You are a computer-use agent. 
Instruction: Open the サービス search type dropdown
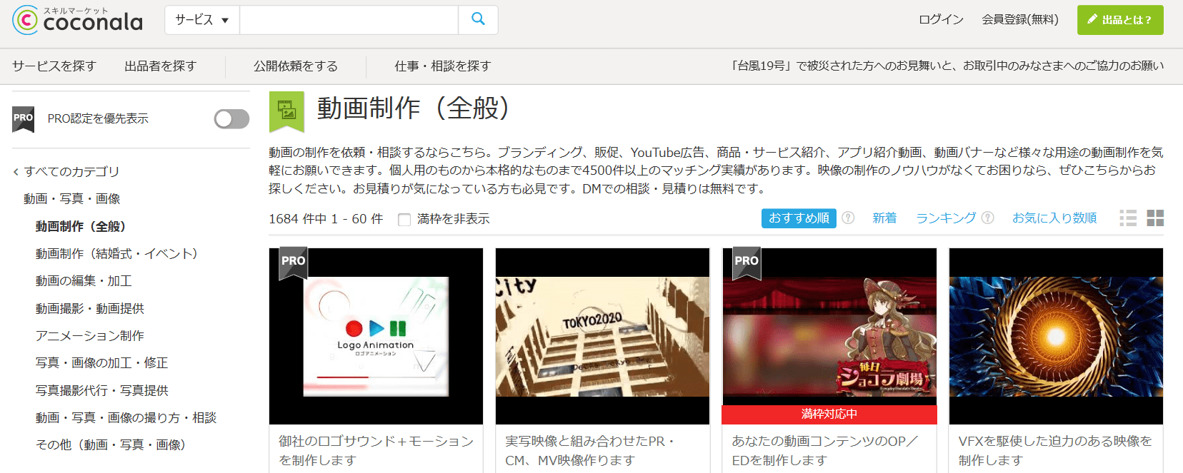tap(202, 20)
